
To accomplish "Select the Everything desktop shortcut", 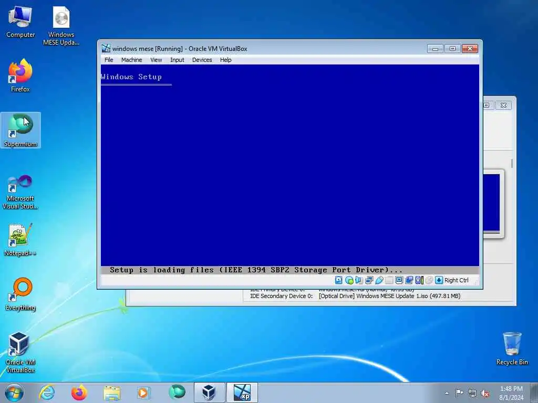I will (x=20, y=294).
